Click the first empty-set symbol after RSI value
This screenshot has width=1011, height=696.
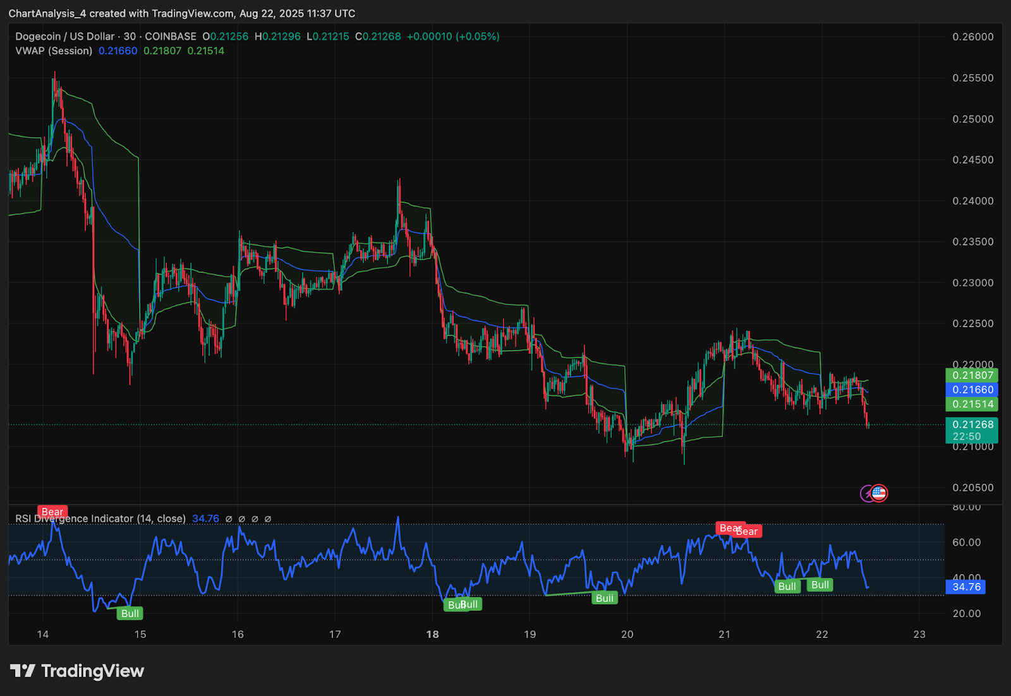(229, 519)
